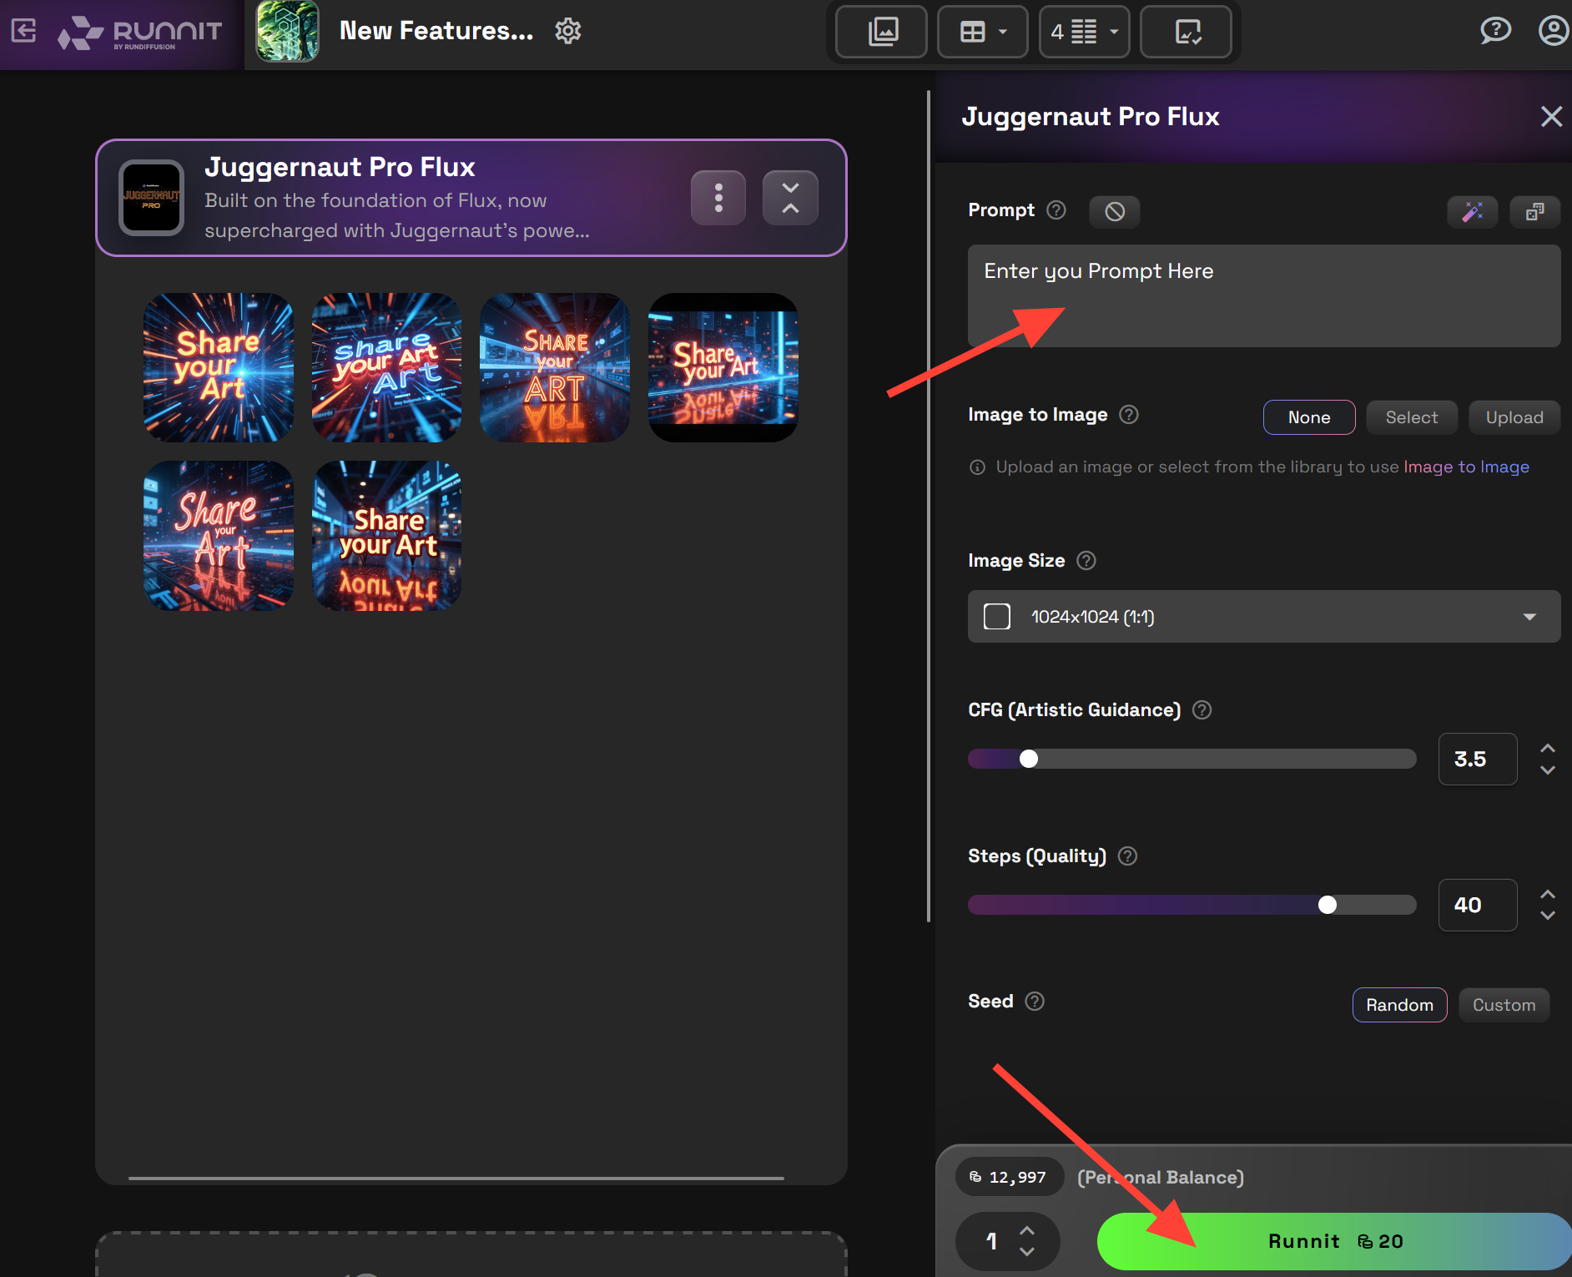Click the Runnit logo
The height and width of the screenshot is (1277, 1572).
pyautogui.click(x=140, y=33)
